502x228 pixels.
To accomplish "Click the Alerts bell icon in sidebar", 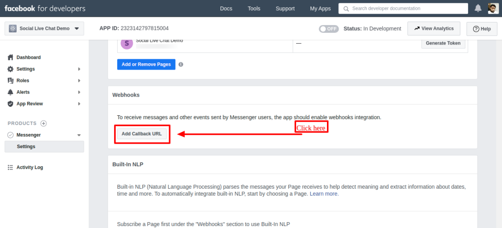I will 11,92.
